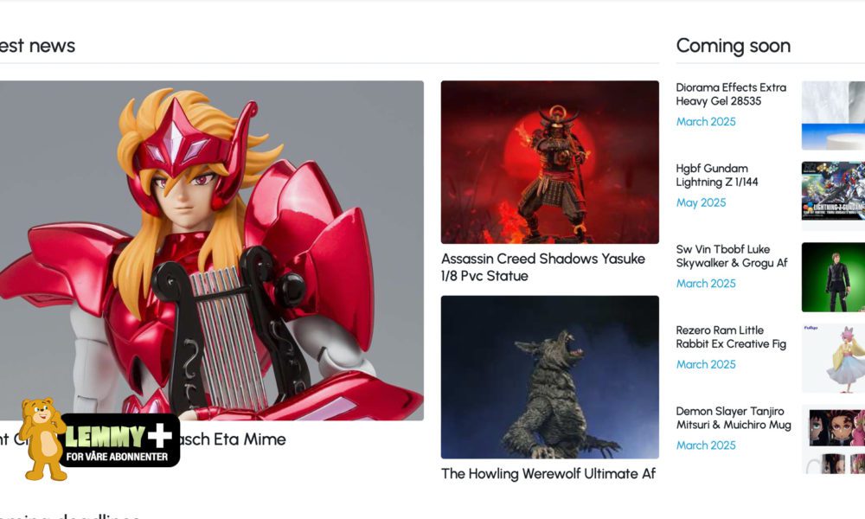Click the Gundam Lightning Z box thumbnail

click(x=833, y=191)
